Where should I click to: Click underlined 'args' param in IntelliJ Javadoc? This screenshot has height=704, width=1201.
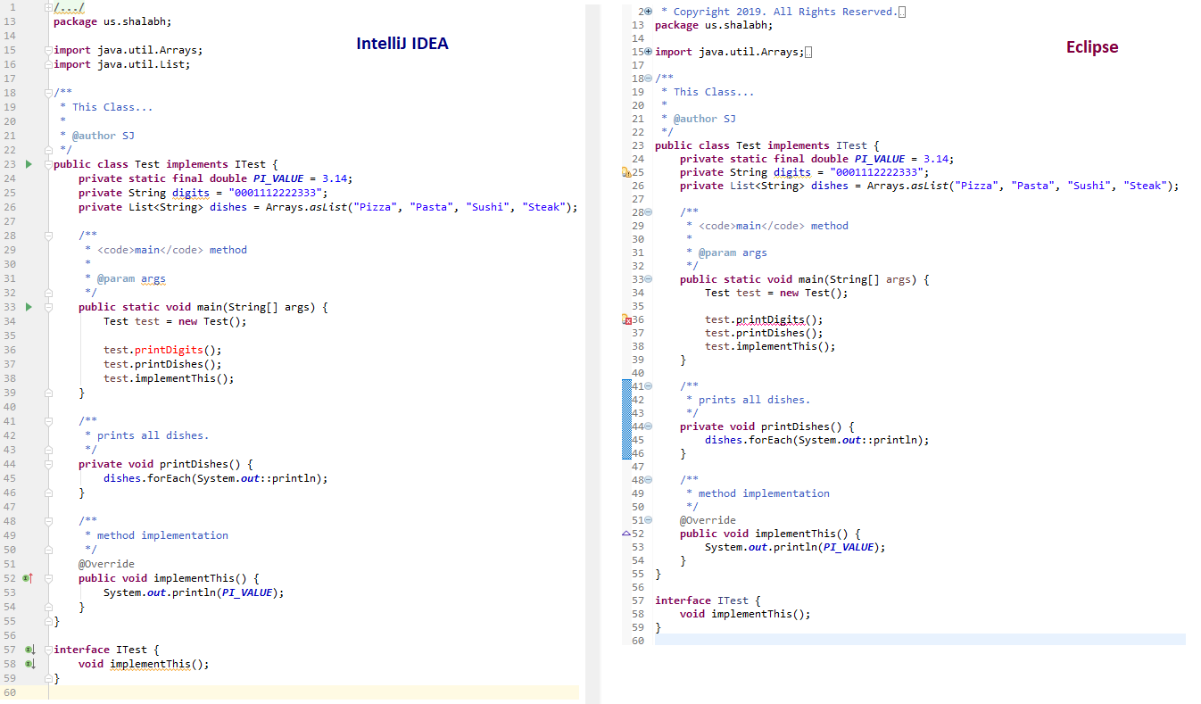tap(153, 278)
